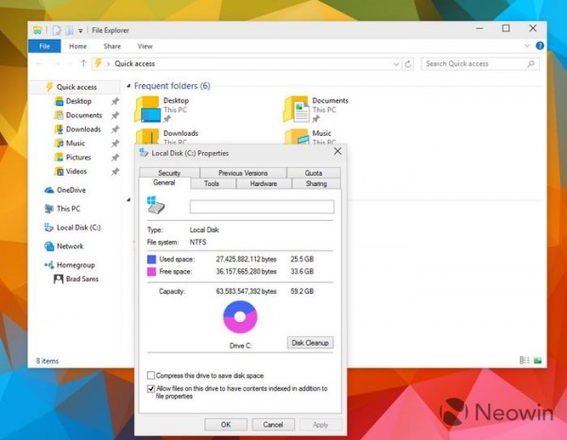
Task: Select the Videos icon in sidebar
Action: pyautogui.click(x=59, y=171)
